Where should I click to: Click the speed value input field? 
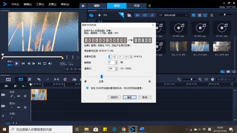coord(111,69)
